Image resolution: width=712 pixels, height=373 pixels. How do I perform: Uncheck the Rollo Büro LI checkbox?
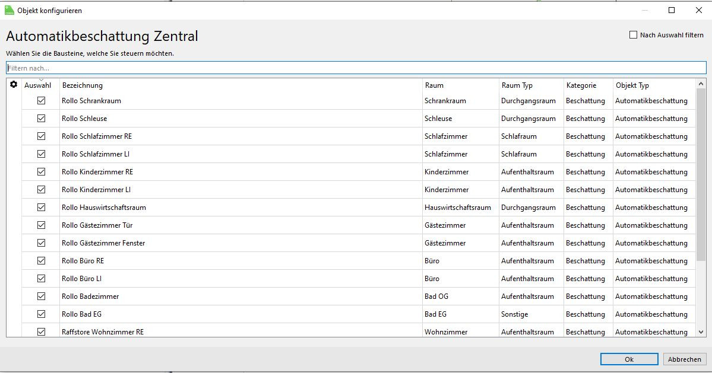pyautogui.click(x=41, y=279)
